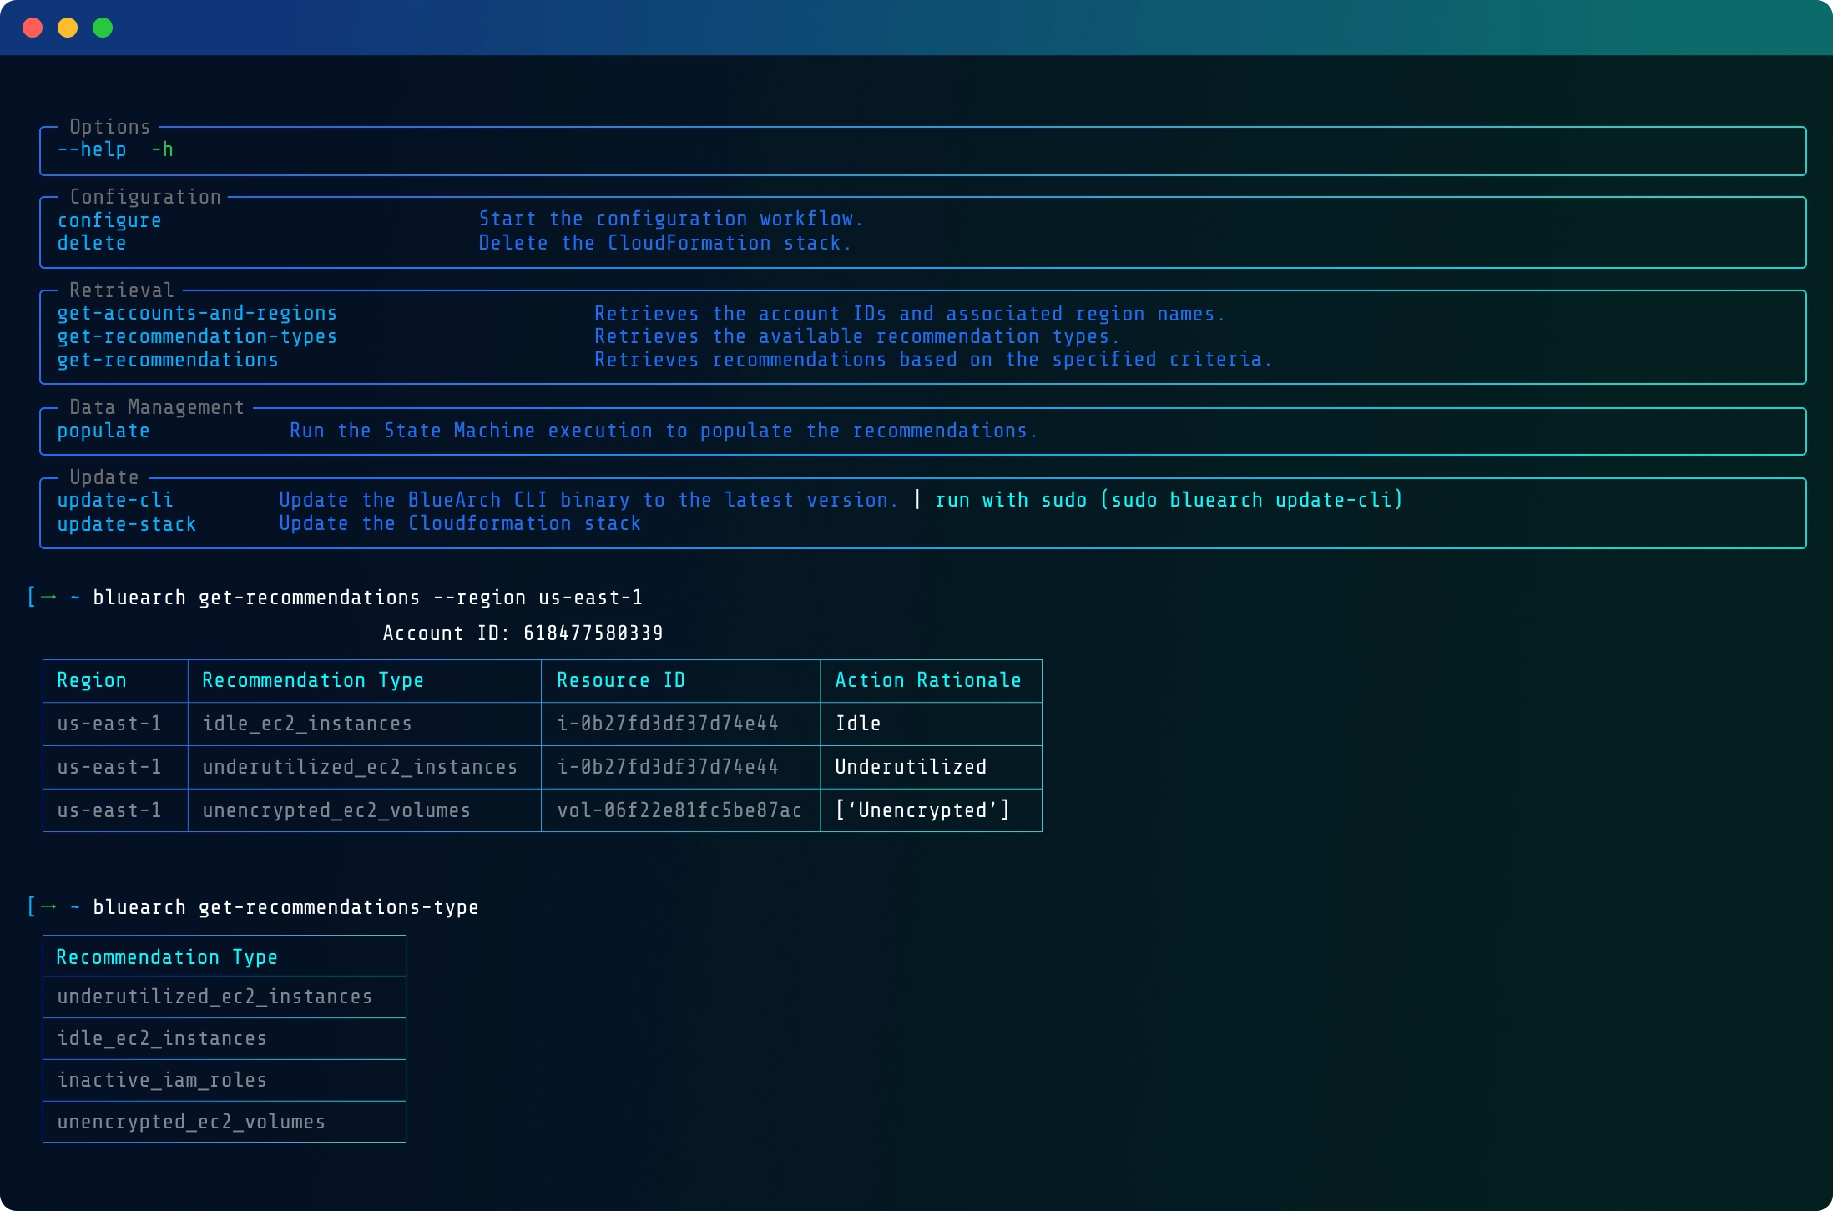Collapse the Retrieval section header
This screenshot has height=1211, width=1833.
[122, 290]
